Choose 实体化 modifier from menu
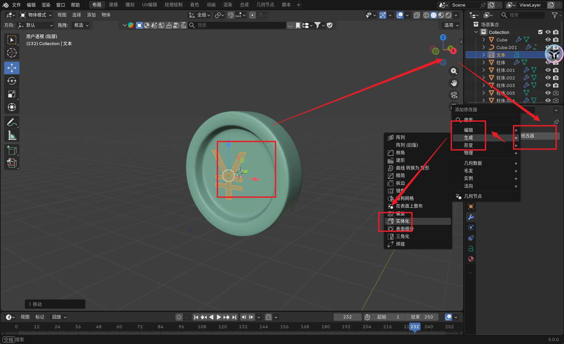The height and width of the screenshot is (344, 564). 403,221
